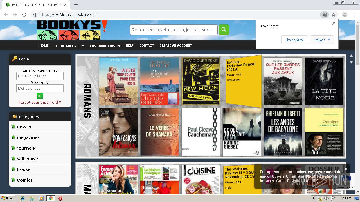The image size is (360, 202).
Task: Open the Comics category
Action: [40, 180]
